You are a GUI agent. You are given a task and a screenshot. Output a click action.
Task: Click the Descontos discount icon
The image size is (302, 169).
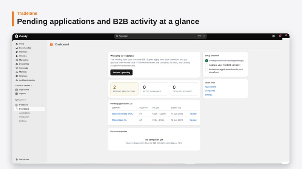17,64
